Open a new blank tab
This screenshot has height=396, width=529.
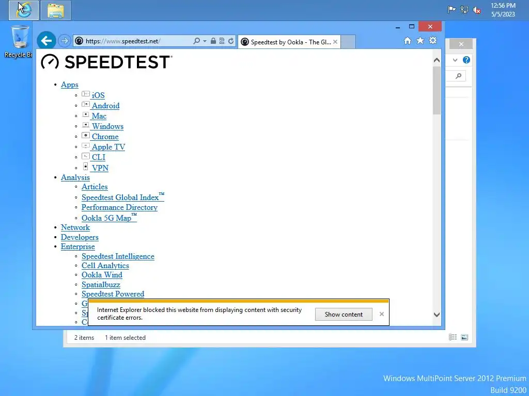click(348, 42)
